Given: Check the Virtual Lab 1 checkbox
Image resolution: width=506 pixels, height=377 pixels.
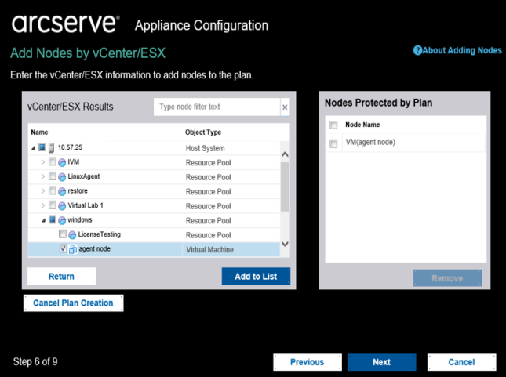Looking at the screenshot, I should point(53,205).
